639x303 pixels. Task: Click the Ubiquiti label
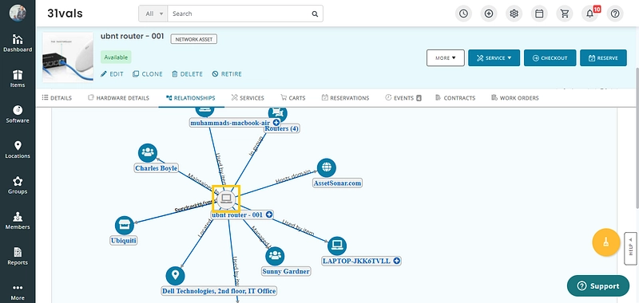pos(124,241)
